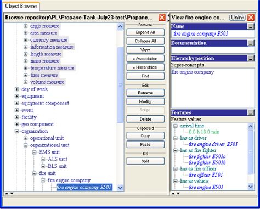
Task: Minimize the Documentation section
Action: click(x=251, y=43)
